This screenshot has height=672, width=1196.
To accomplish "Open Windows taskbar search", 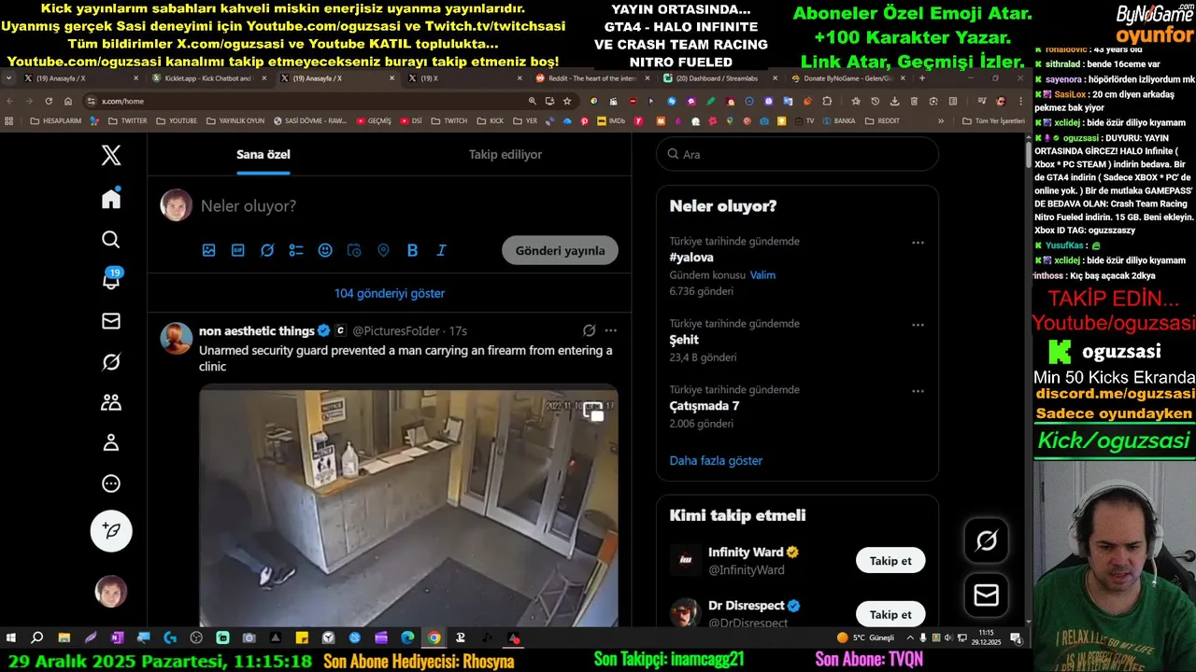I will (37, 637).
